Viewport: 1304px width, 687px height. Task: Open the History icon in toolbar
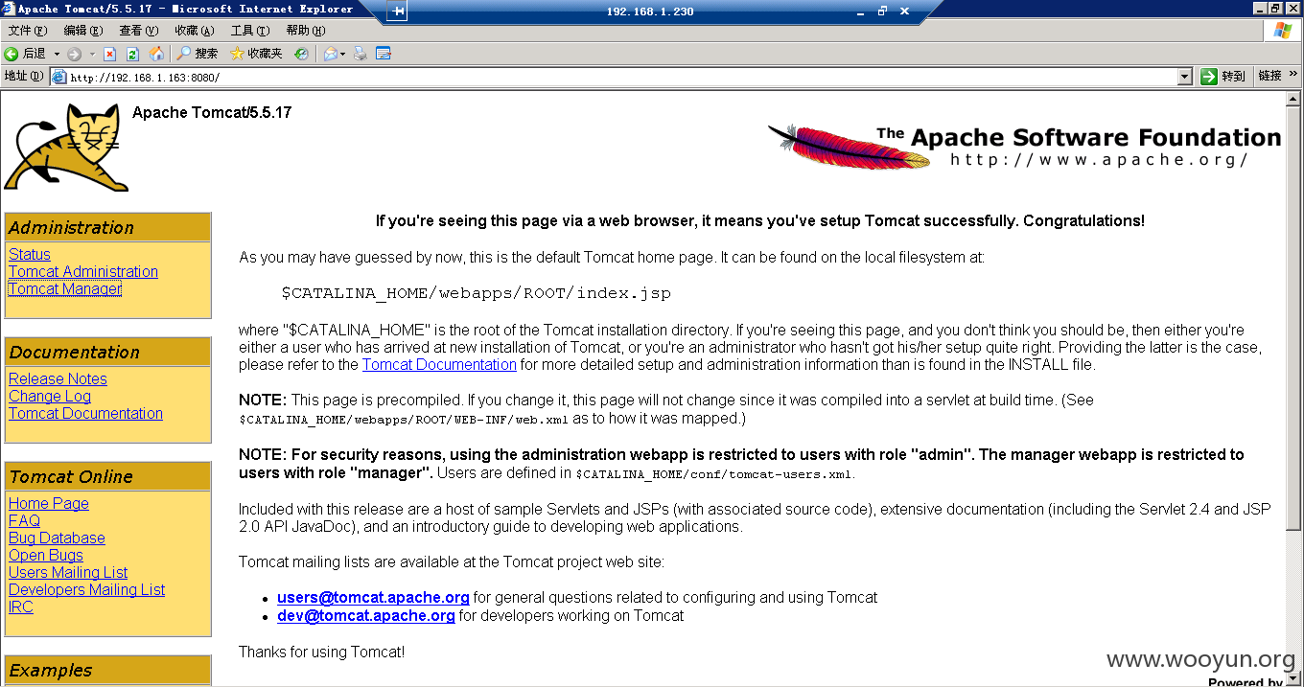[x=301, y=54]
